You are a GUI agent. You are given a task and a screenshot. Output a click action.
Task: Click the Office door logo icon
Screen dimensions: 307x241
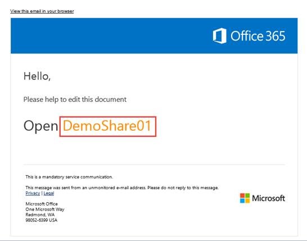pyautogui.click(x=219, y=35)
